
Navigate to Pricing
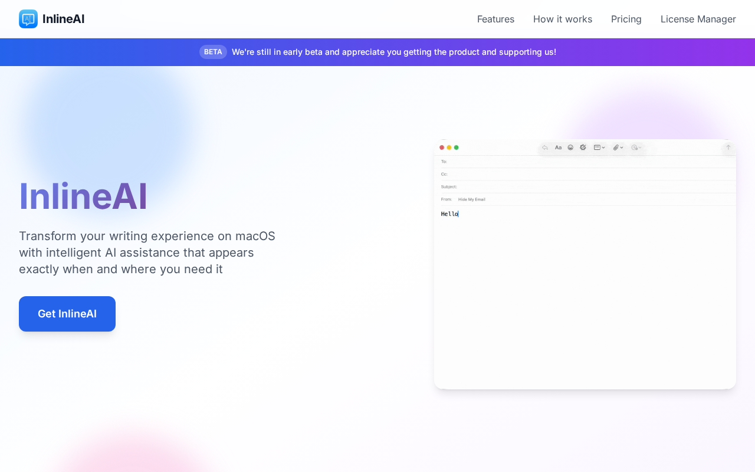coord(626,19)
